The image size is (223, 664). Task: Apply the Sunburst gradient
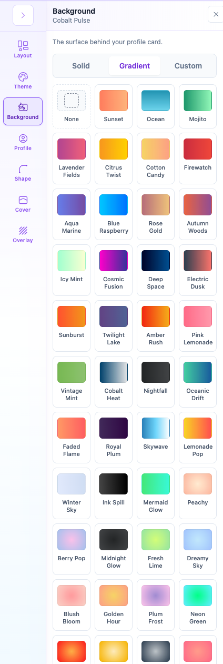(x=72, y=326)
